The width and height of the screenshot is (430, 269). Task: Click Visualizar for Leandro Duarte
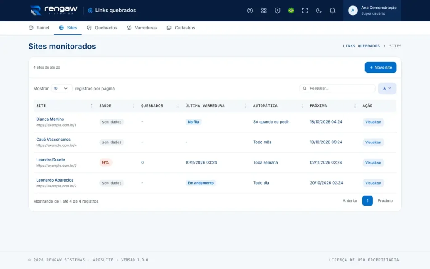(x=373, y=163)
